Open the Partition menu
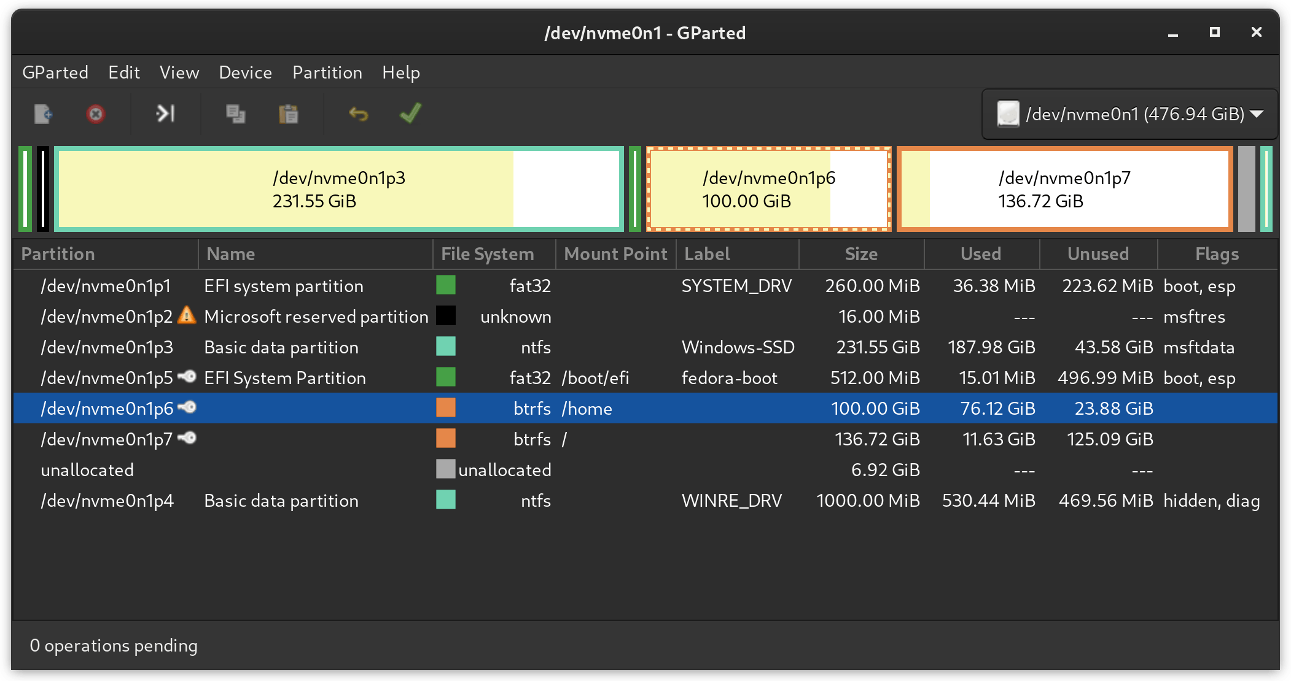The width and height of the screenshot is (1291, 681). 327,72
